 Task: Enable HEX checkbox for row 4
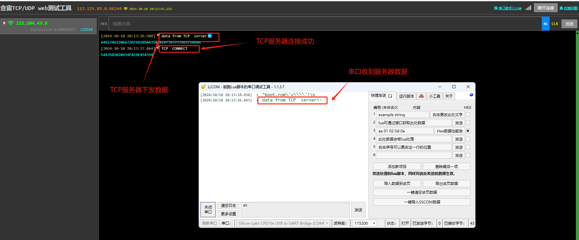(468, 139)
